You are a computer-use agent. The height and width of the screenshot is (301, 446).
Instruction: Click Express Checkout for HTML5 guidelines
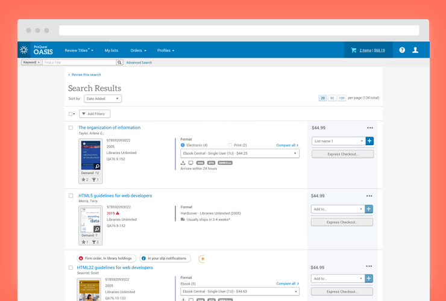coord(342,222)
